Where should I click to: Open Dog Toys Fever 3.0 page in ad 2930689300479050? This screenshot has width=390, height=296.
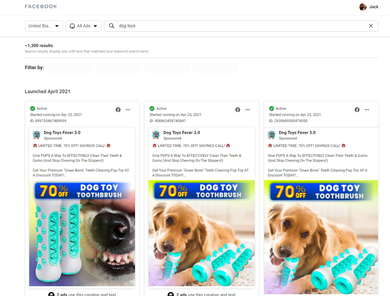click(297, 133)
